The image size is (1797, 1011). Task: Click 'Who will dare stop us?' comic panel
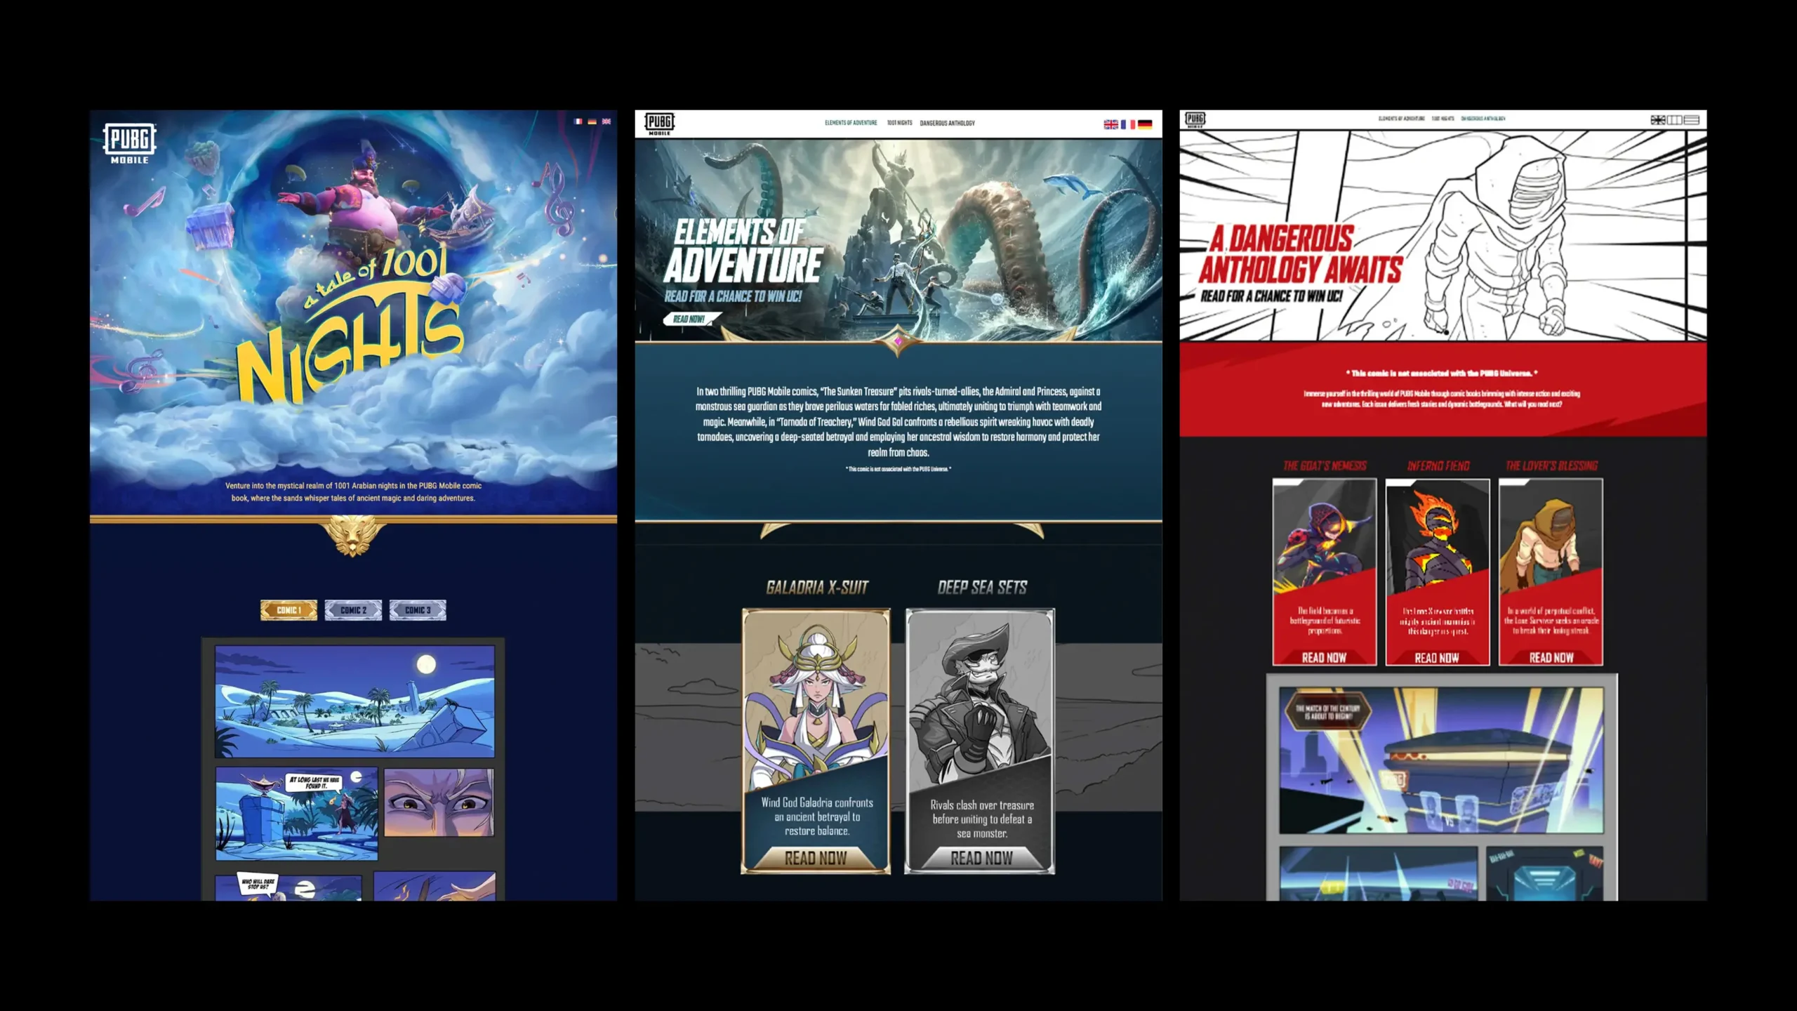point(289,887)
